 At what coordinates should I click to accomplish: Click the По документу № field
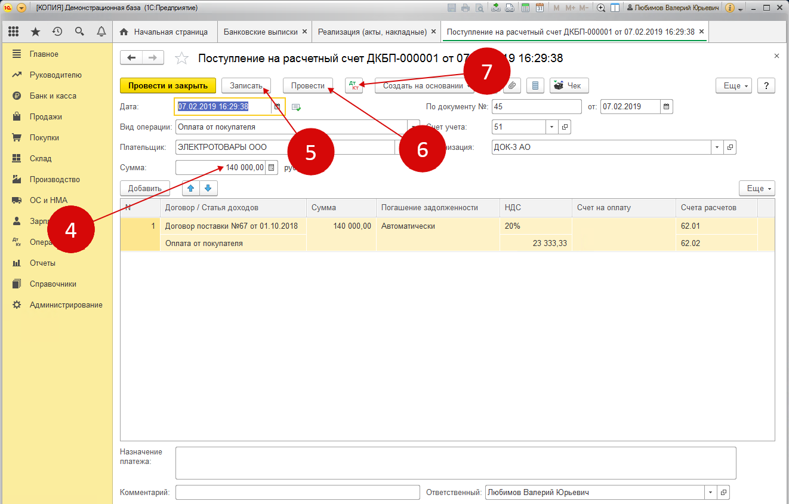point(537,107)
